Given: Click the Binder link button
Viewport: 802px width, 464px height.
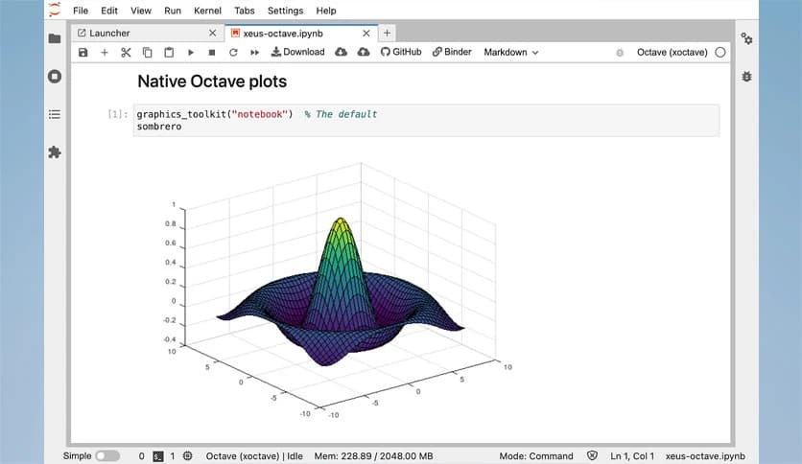Looking at the screenshot, I should click(452, 52).
